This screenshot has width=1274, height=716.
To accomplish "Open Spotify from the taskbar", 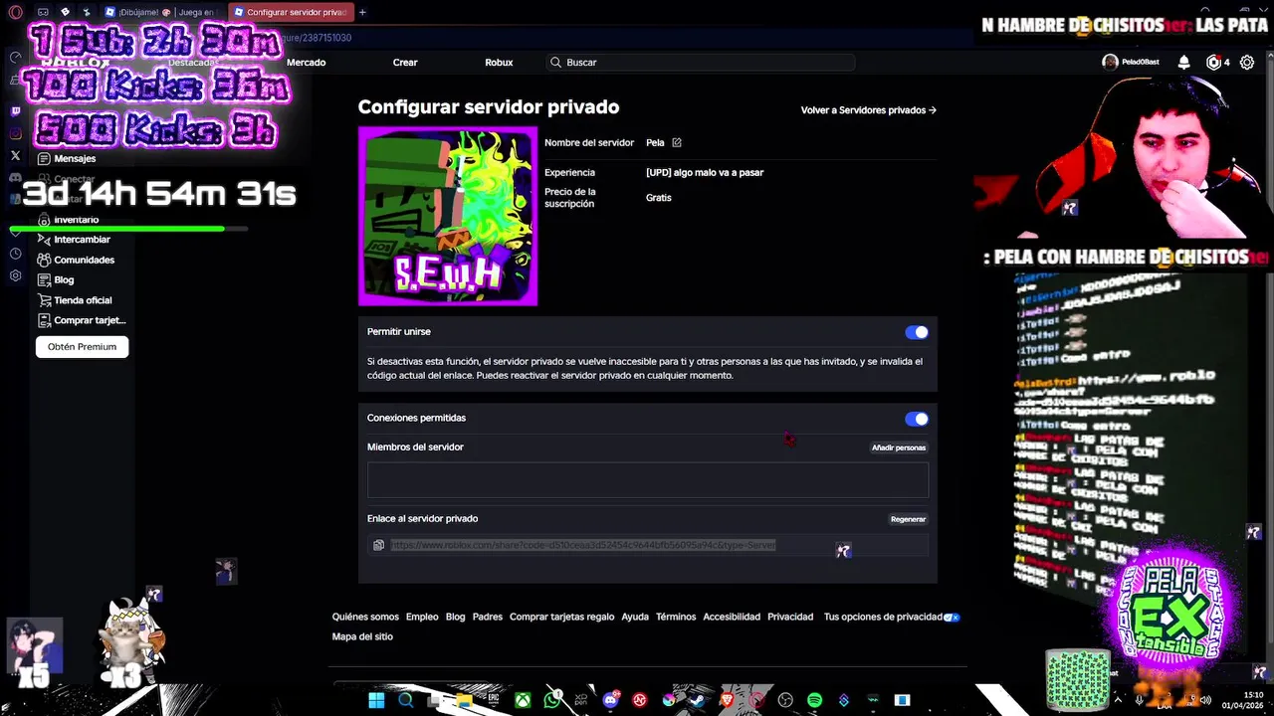I will (814, 700).
